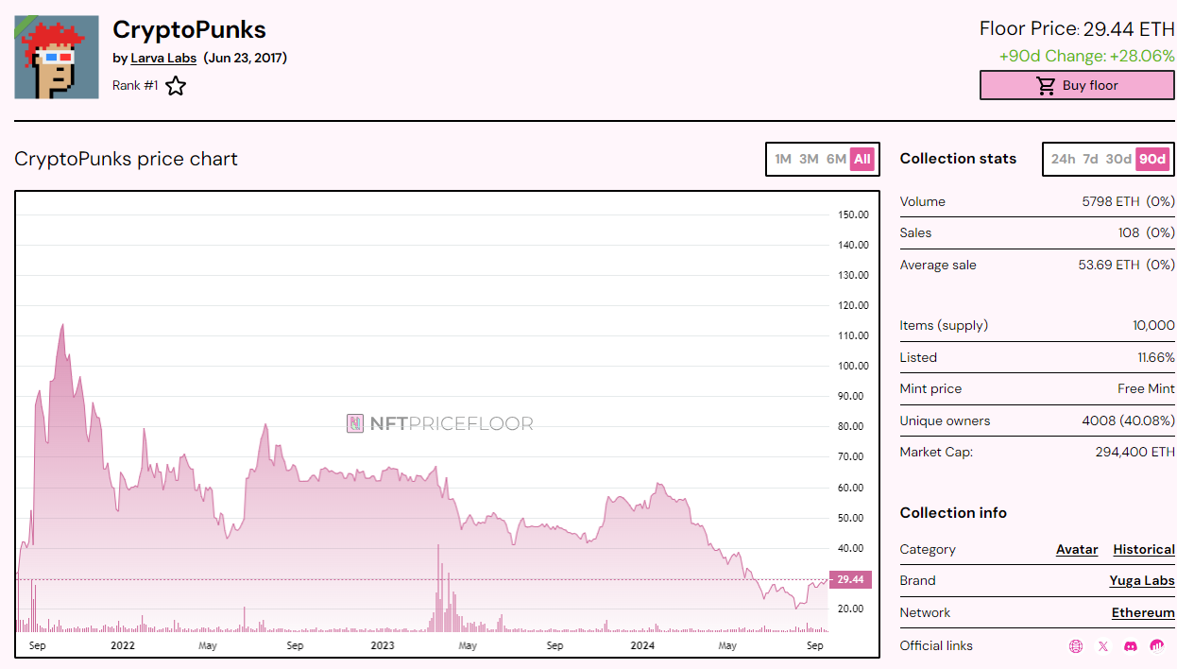Click the 100.00 label on chart y-axis
Image resolution: width=1177 pixels, height=669 pixels.
(853, 366)
